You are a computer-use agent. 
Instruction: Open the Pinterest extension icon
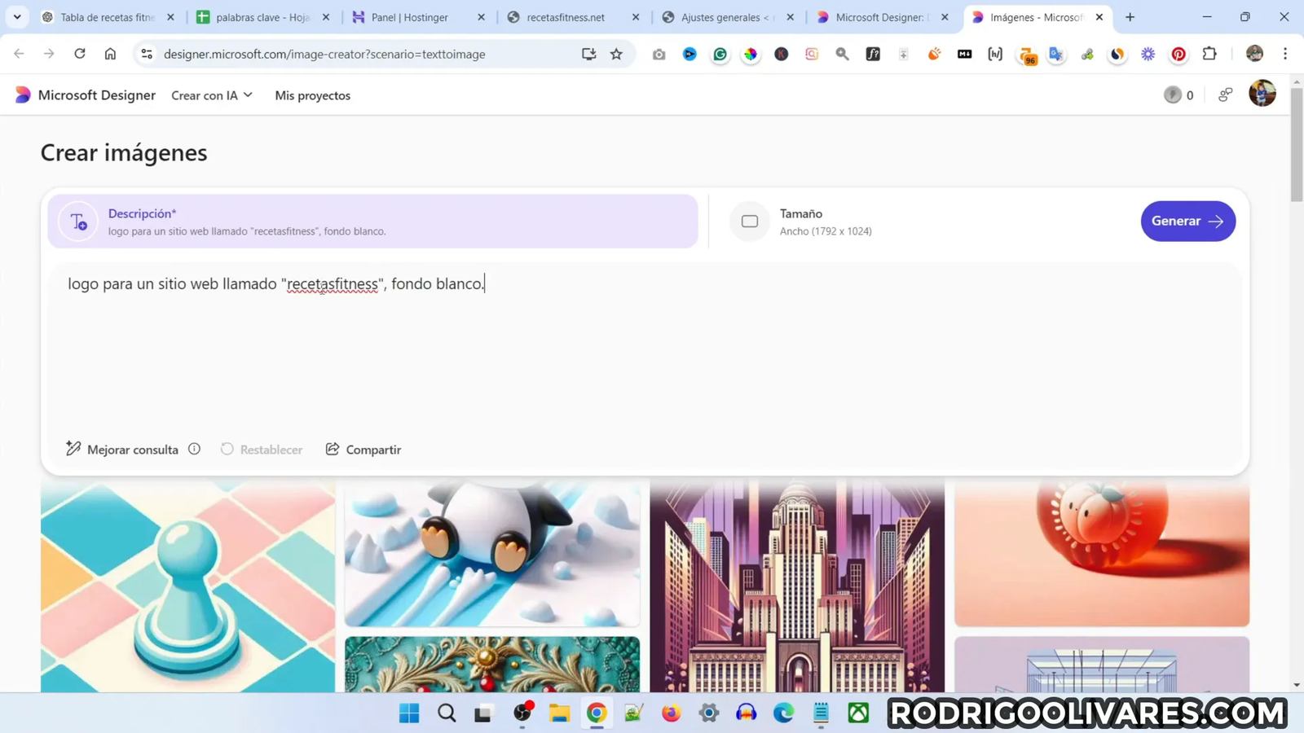coord(1178,54)
